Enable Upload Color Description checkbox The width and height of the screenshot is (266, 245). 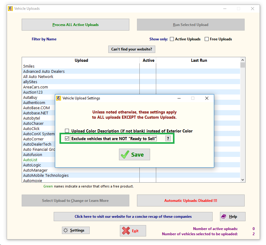[67, 131]
